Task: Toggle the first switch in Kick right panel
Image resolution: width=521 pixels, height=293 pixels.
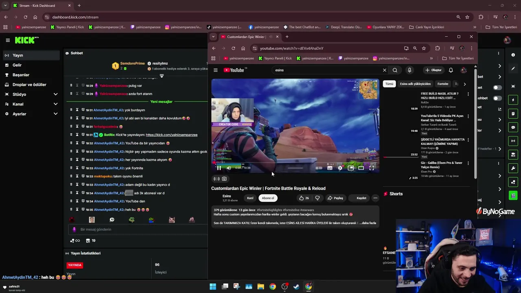Action: [497, 87]
